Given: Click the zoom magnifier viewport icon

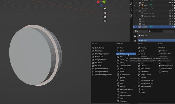Looking at the screenshot, I should tap(105, 8).
